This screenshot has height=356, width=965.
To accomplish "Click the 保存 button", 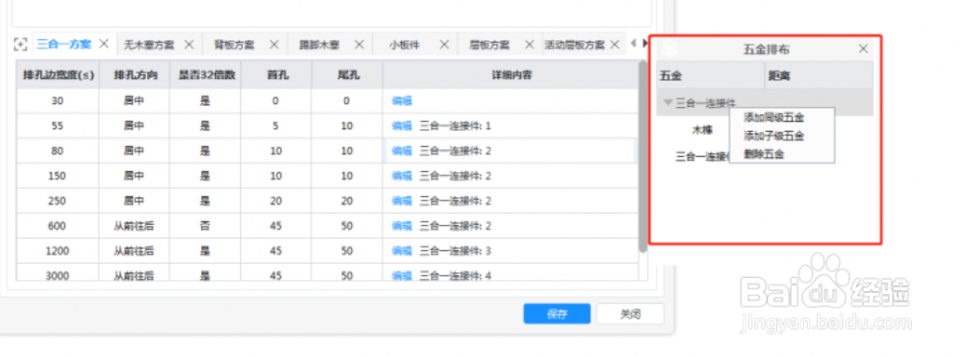I will pyautogui.click(x=557, y=313).
